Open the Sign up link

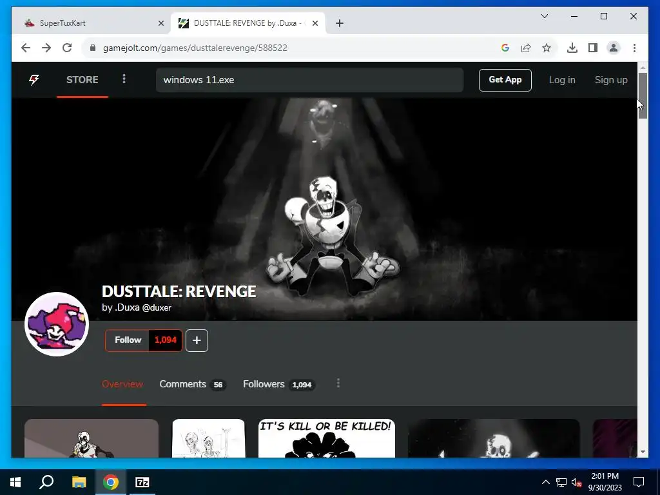tap(611, 80)
